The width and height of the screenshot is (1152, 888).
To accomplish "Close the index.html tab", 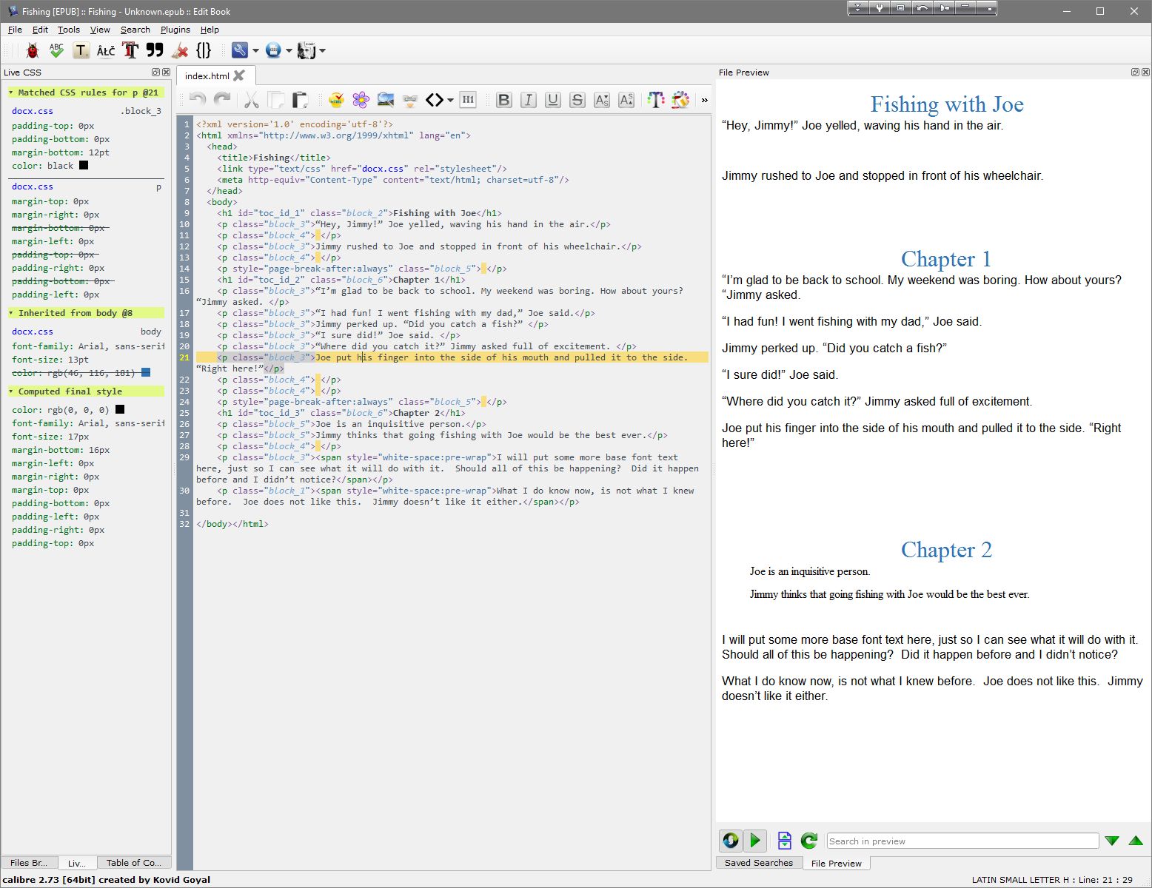I will 239,75.
